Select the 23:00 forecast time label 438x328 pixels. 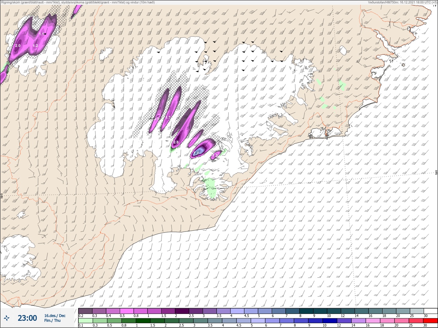click(x=27, y=318)
